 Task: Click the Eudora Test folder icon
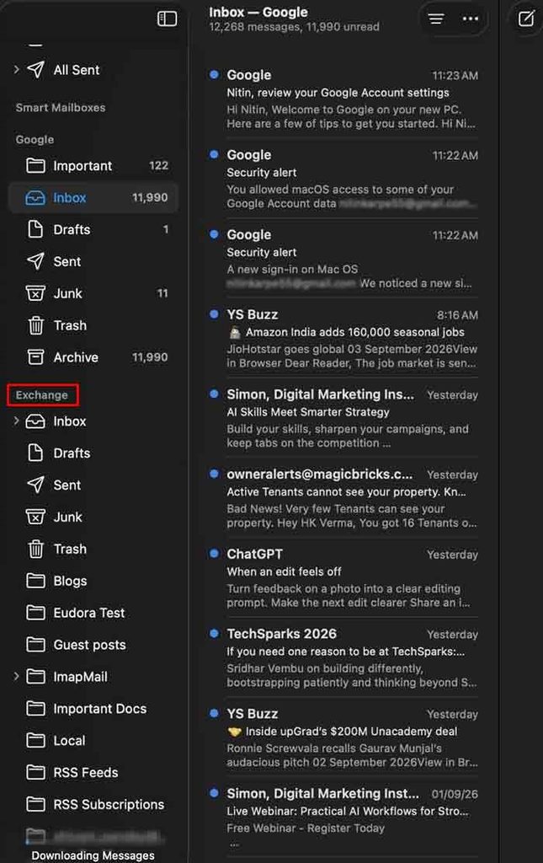35,613
